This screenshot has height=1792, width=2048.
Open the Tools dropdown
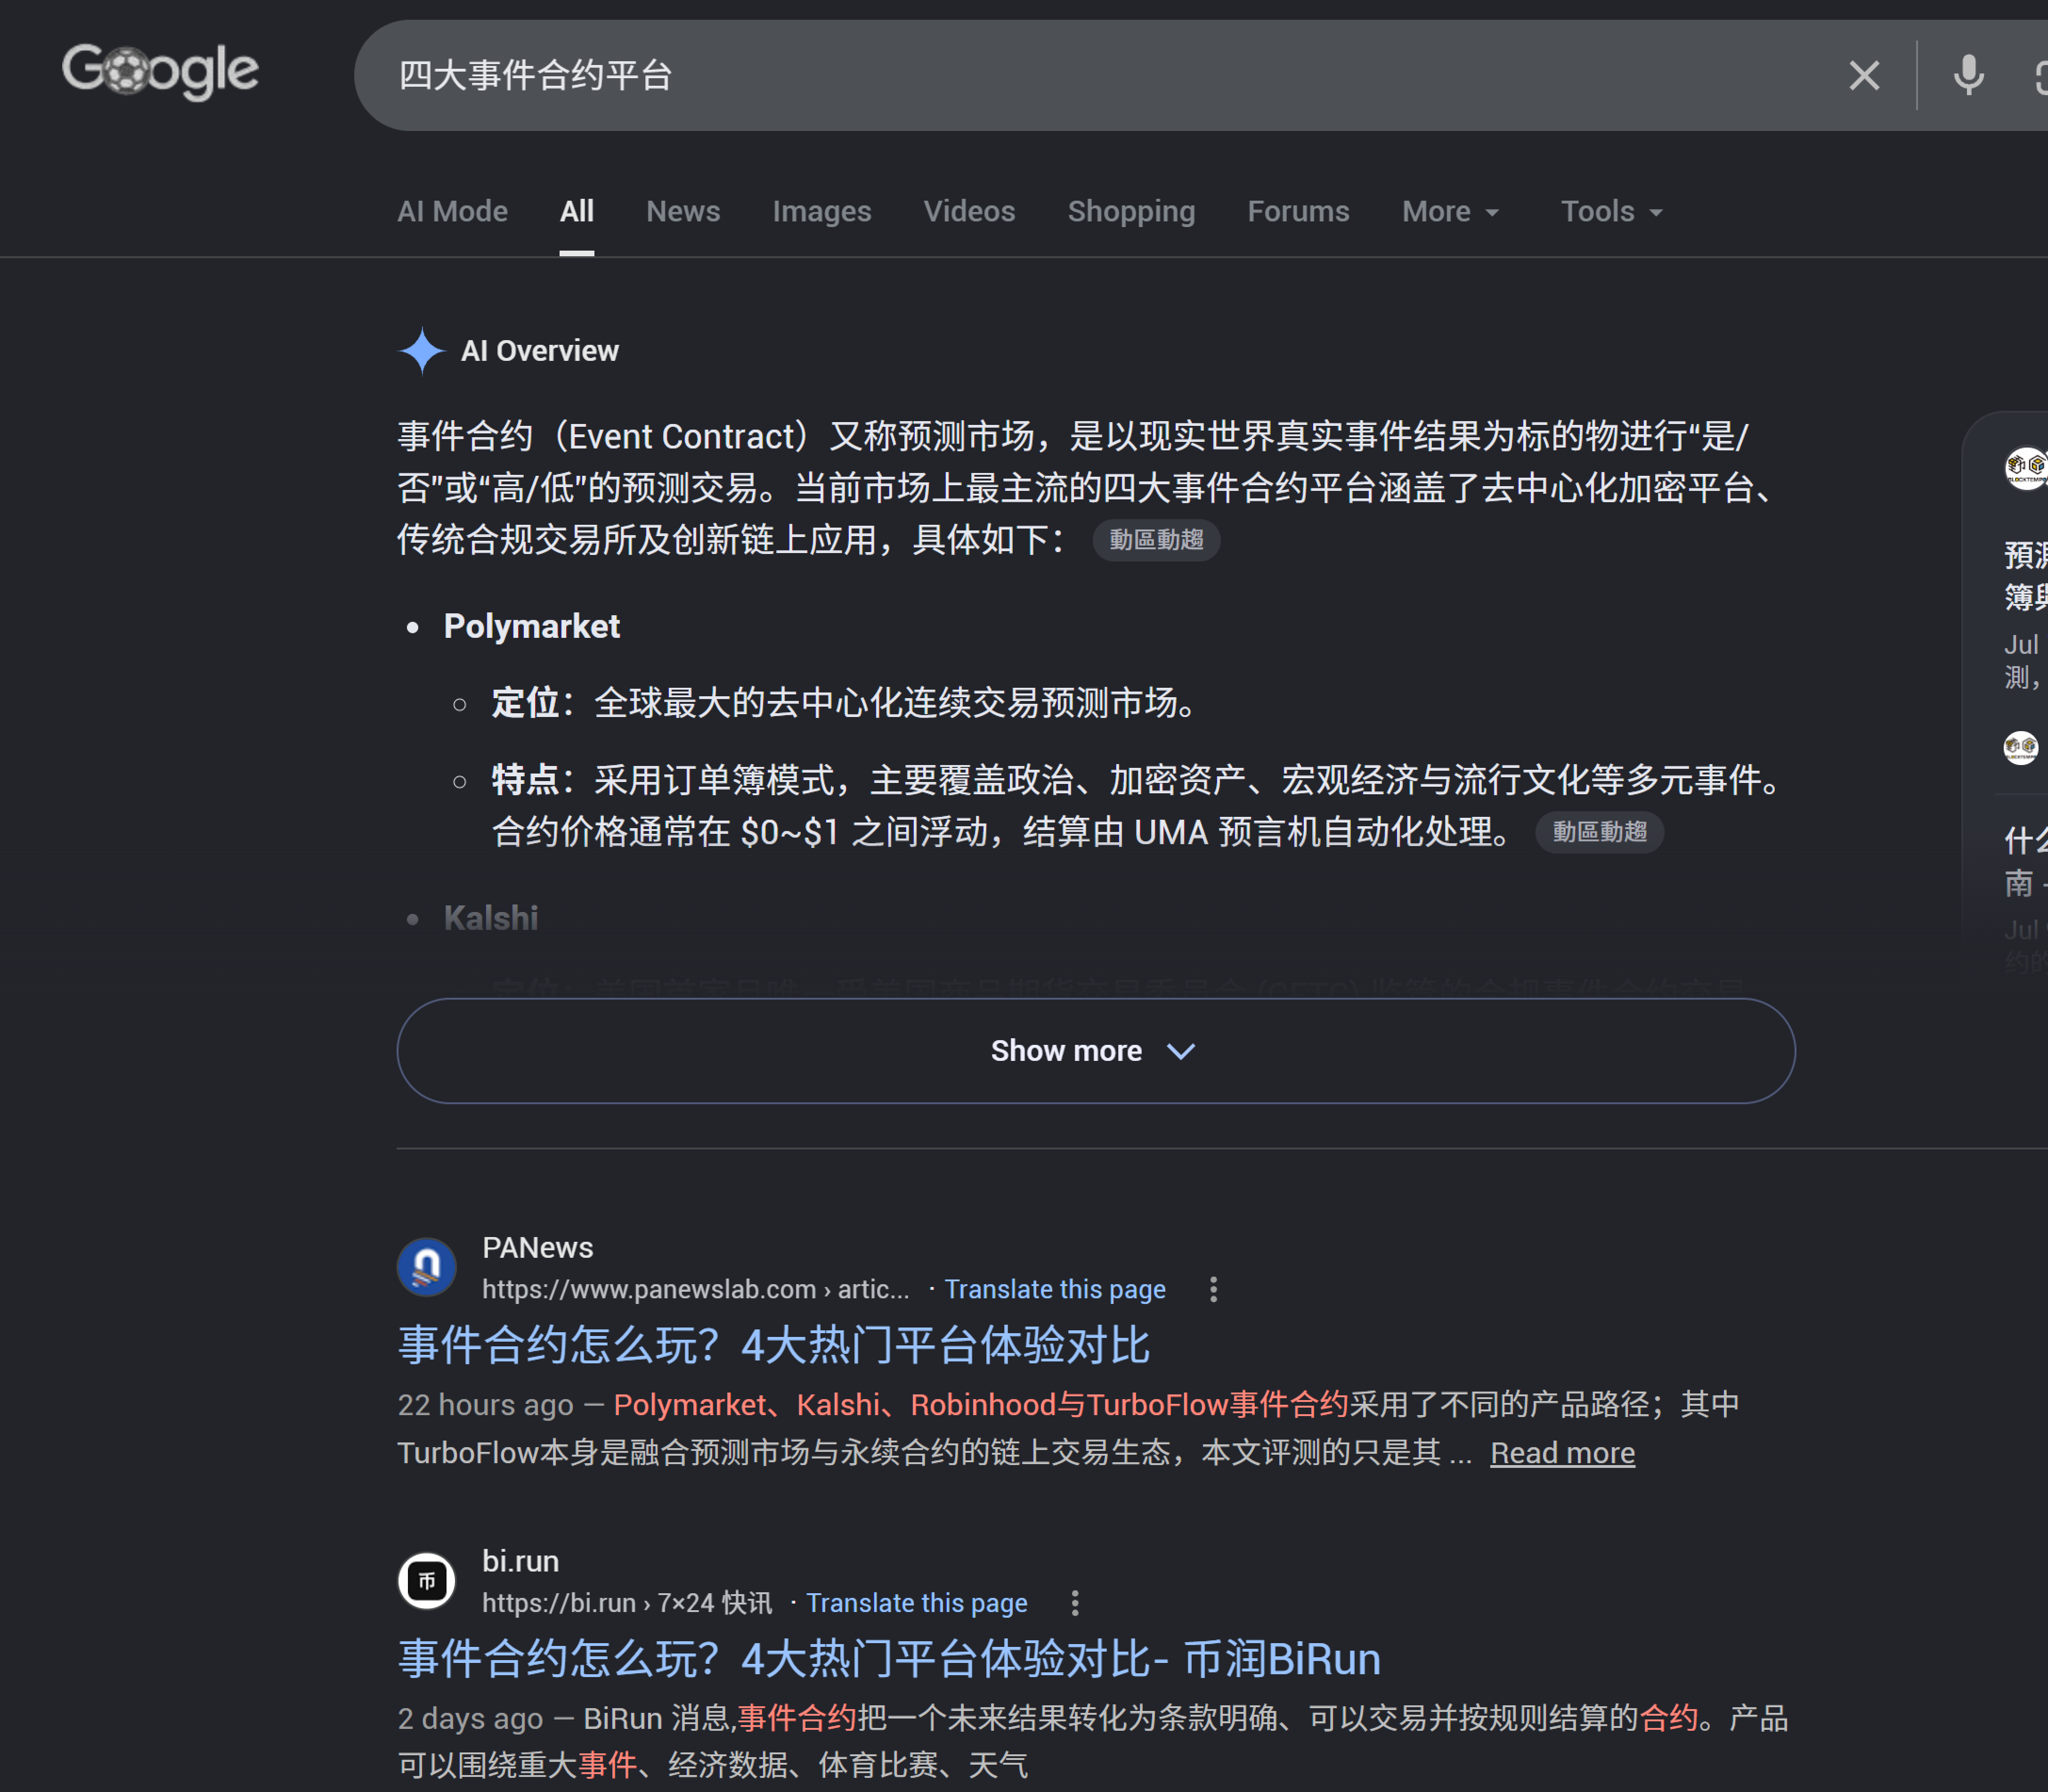coord(1611,212)
